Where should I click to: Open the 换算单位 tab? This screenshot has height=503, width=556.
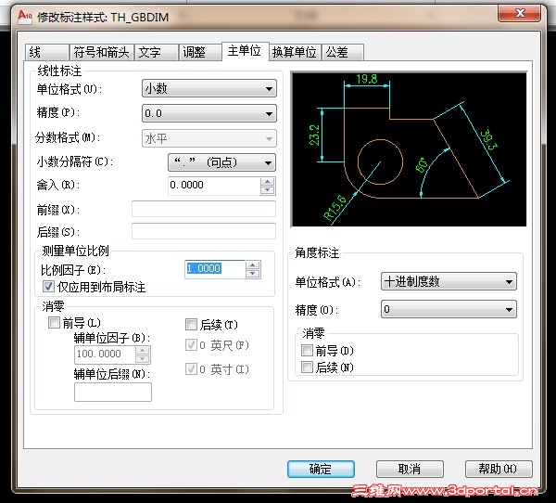(295, 53)
